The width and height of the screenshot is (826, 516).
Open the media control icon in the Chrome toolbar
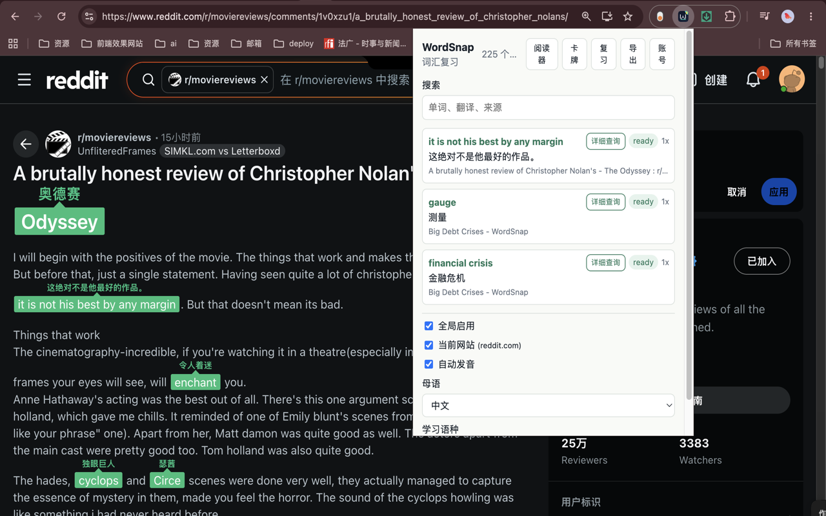pos(764,16)
